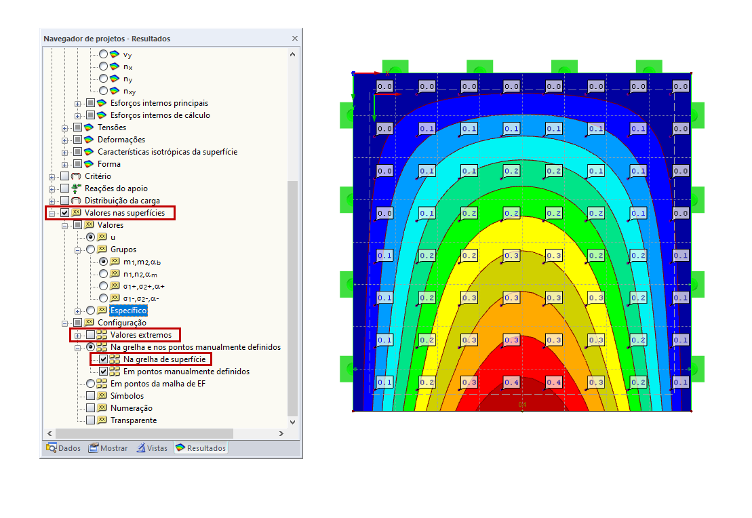The image size is (752, 518).
Task: Click the Distribuição da carga icon
Action: pyautogui.click(x=76, y=201)
